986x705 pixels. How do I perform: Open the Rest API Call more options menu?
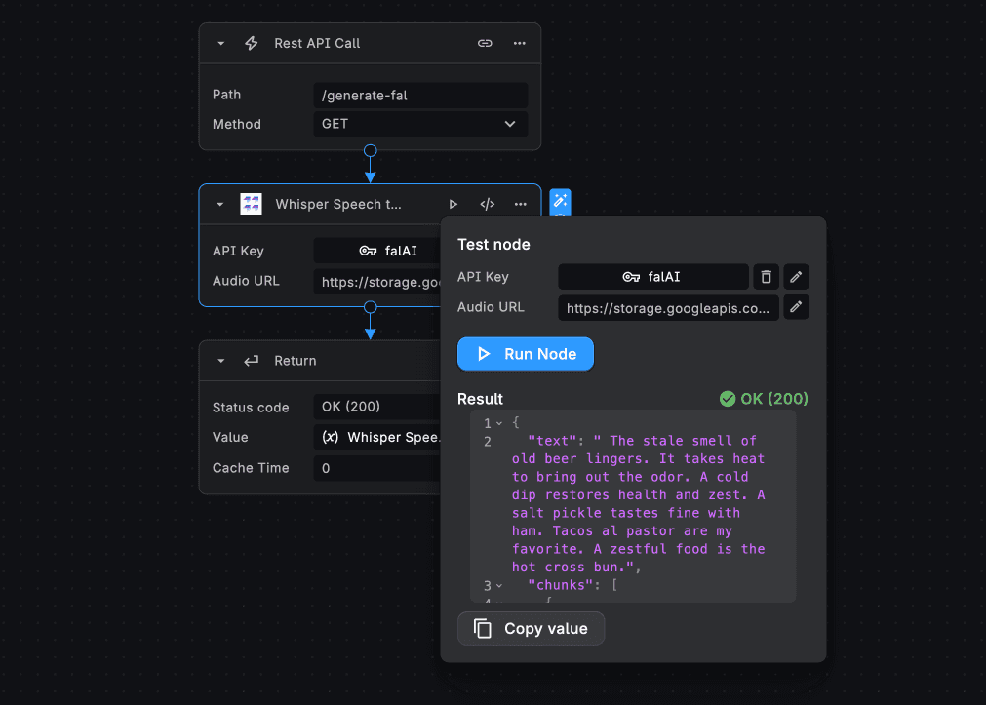[x=520, y=44]
